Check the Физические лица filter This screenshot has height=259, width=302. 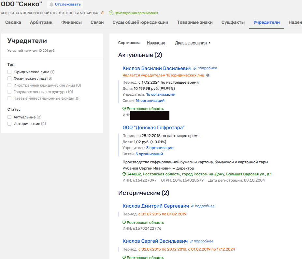click(9, 78)
